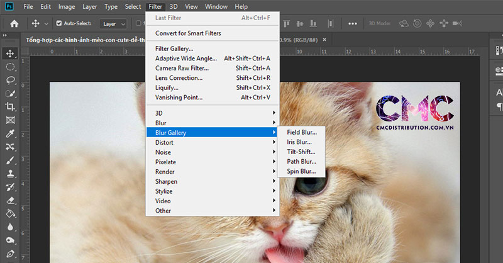The width and height of the screenshot is (503, 263).
Task: Select the Move tool in toolbox
Action: 10,53
